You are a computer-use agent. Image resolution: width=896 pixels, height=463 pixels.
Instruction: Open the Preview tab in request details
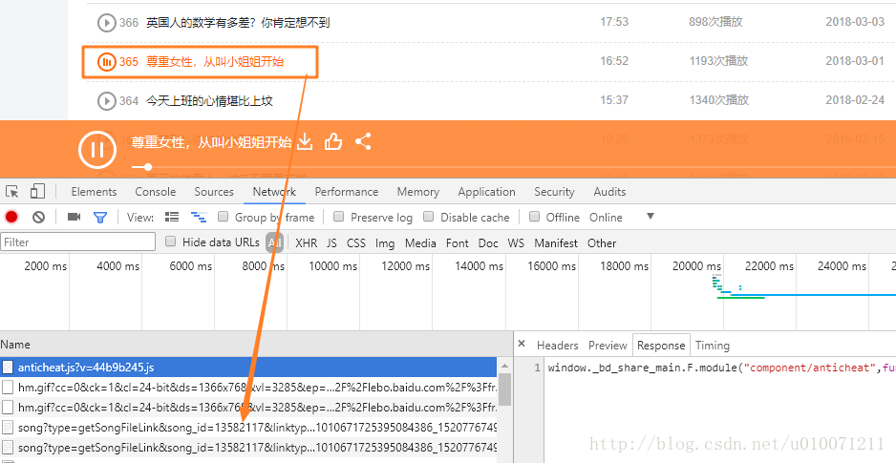pos(608,346)
